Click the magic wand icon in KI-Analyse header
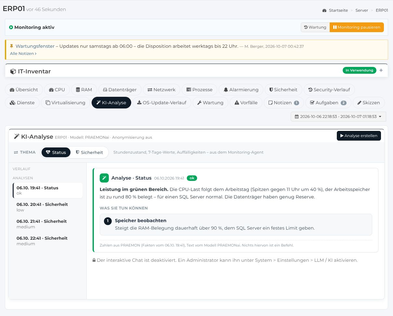The image size is (393, 316). click(x=17, y=136)
